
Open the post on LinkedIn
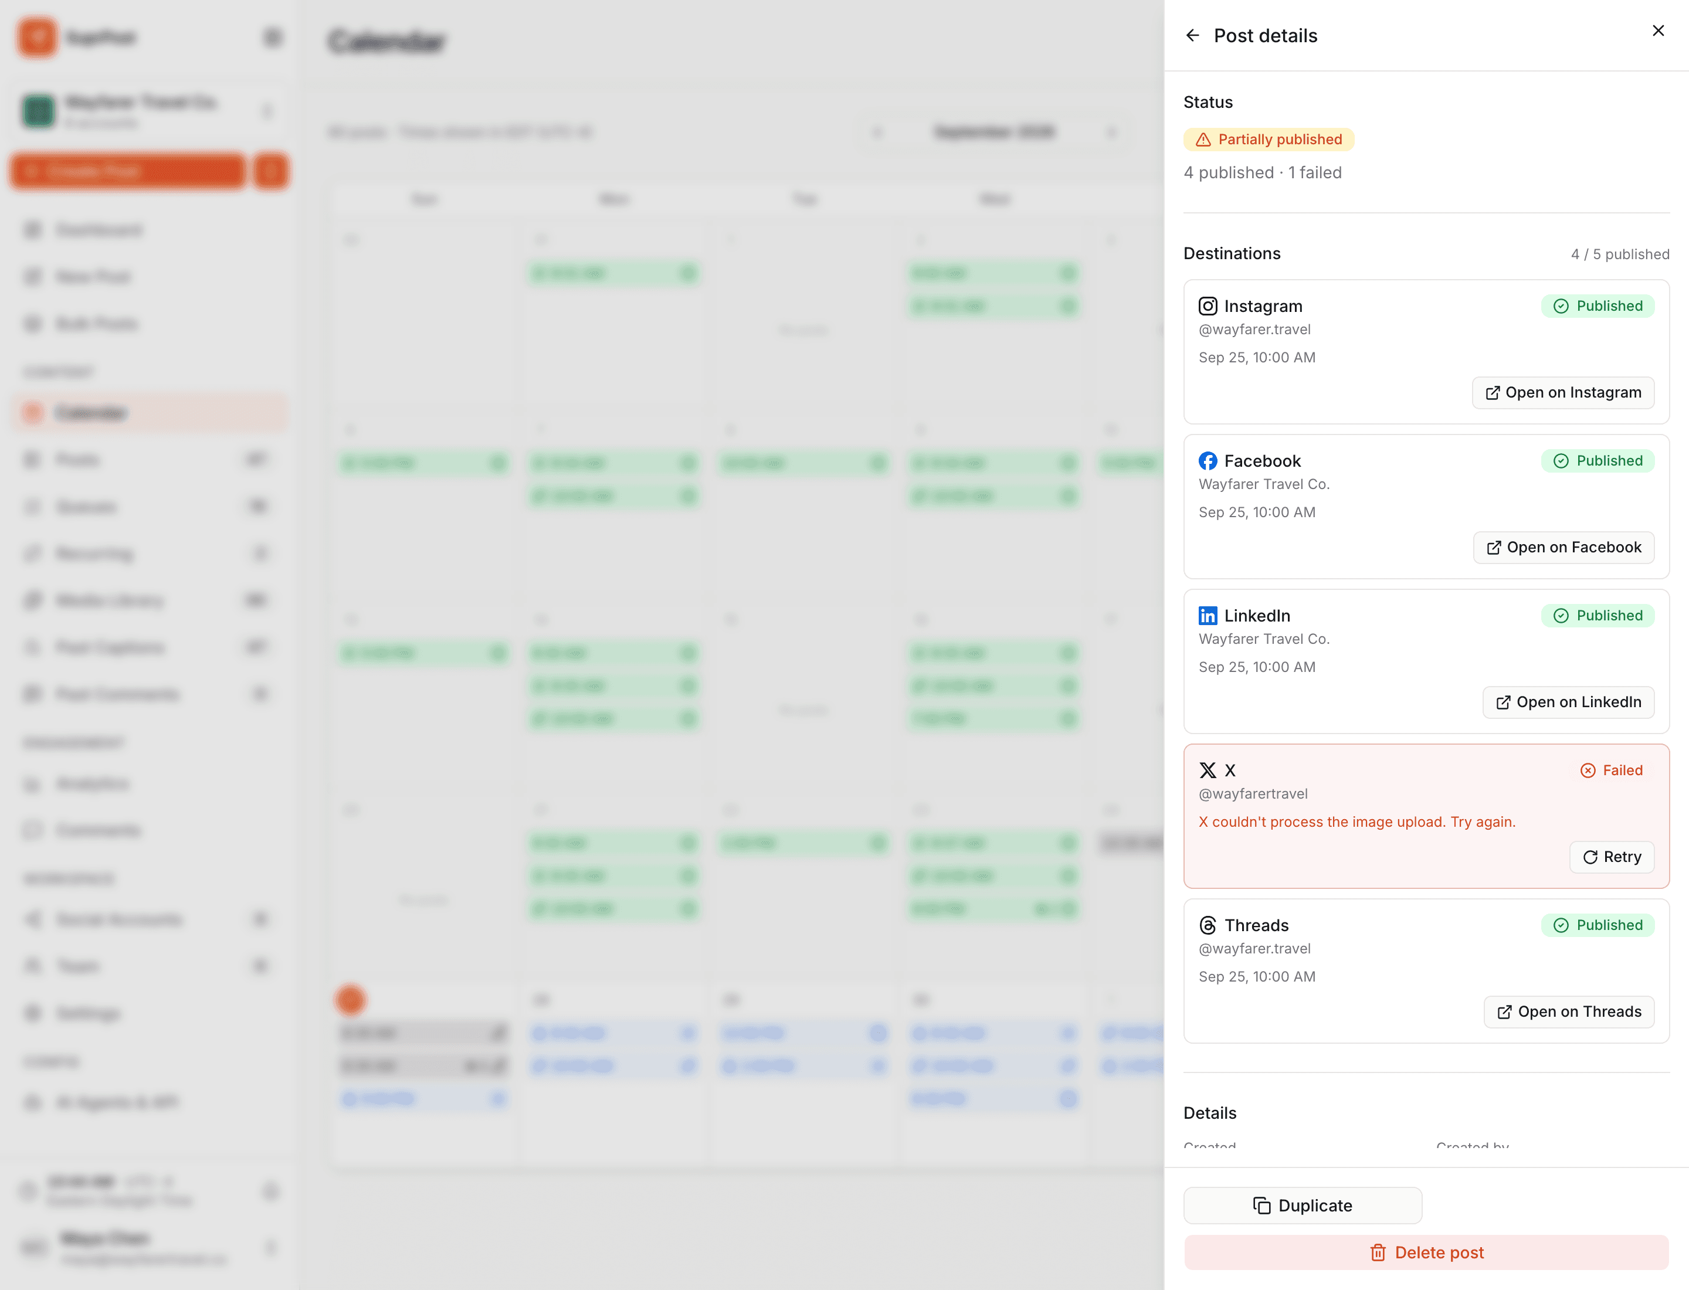pyautogui.click(x=1568, y=702)
